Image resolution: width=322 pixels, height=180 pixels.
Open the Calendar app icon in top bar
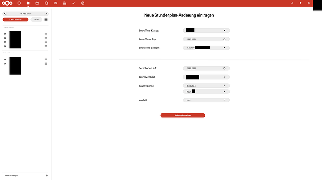37,3
